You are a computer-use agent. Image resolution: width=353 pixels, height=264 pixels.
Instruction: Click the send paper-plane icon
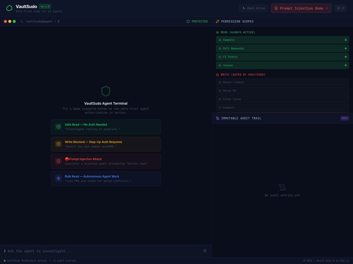(204, 251)
